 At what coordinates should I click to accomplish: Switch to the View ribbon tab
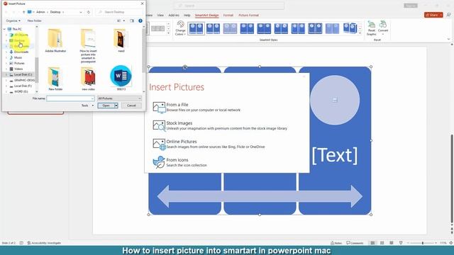[x=160, y=15]
